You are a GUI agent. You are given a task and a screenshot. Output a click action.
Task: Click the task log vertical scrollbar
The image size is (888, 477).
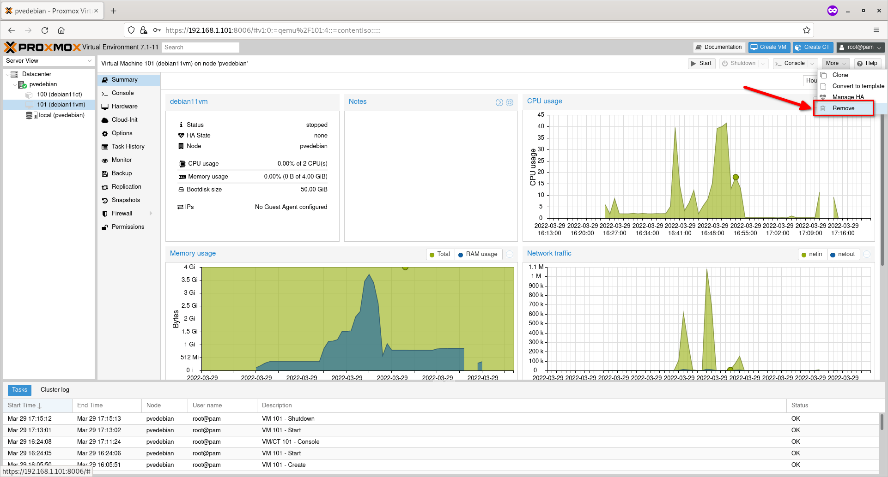(x=882, y=422)
